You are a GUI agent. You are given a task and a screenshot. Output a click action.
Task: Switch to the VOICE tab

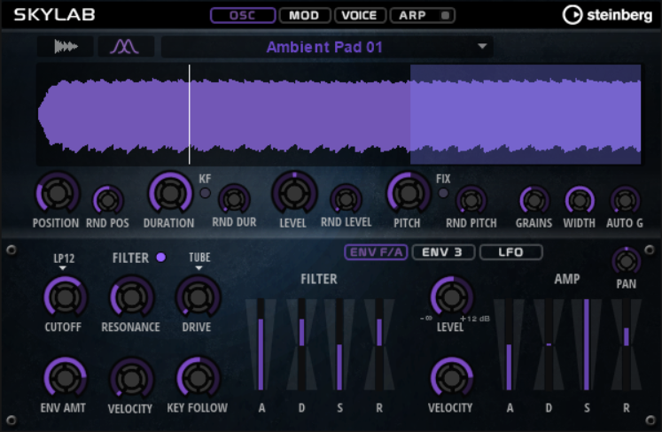pos(360,15)
